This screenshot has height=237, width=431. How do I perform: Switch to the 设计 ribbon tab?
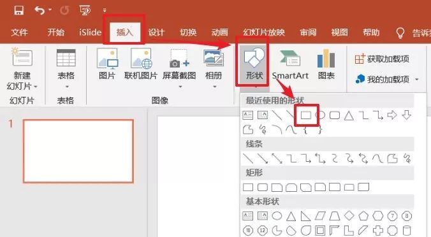point(156,32)
